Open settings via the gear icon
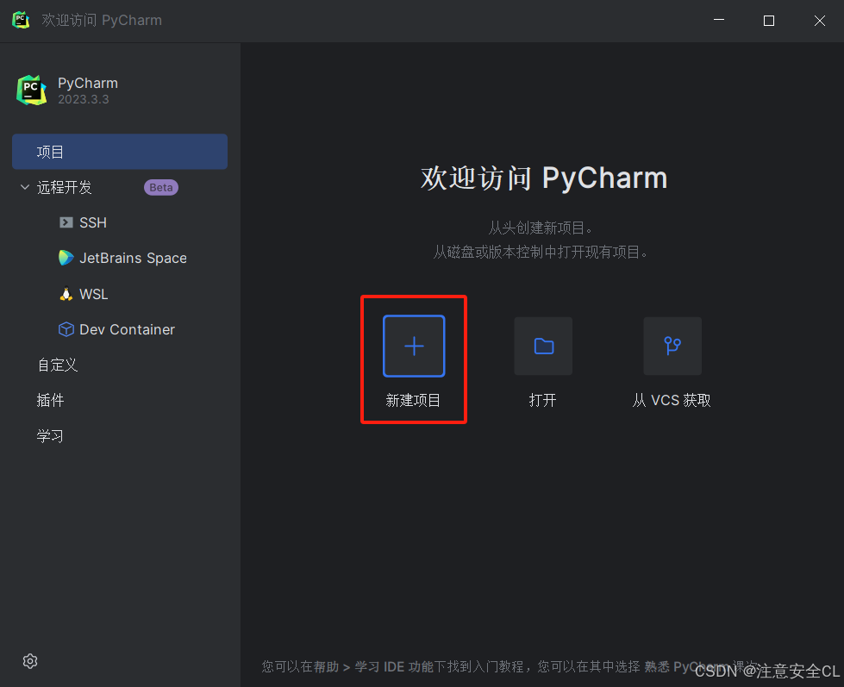Viewport: 844px width, 687px height. point(30,660)
